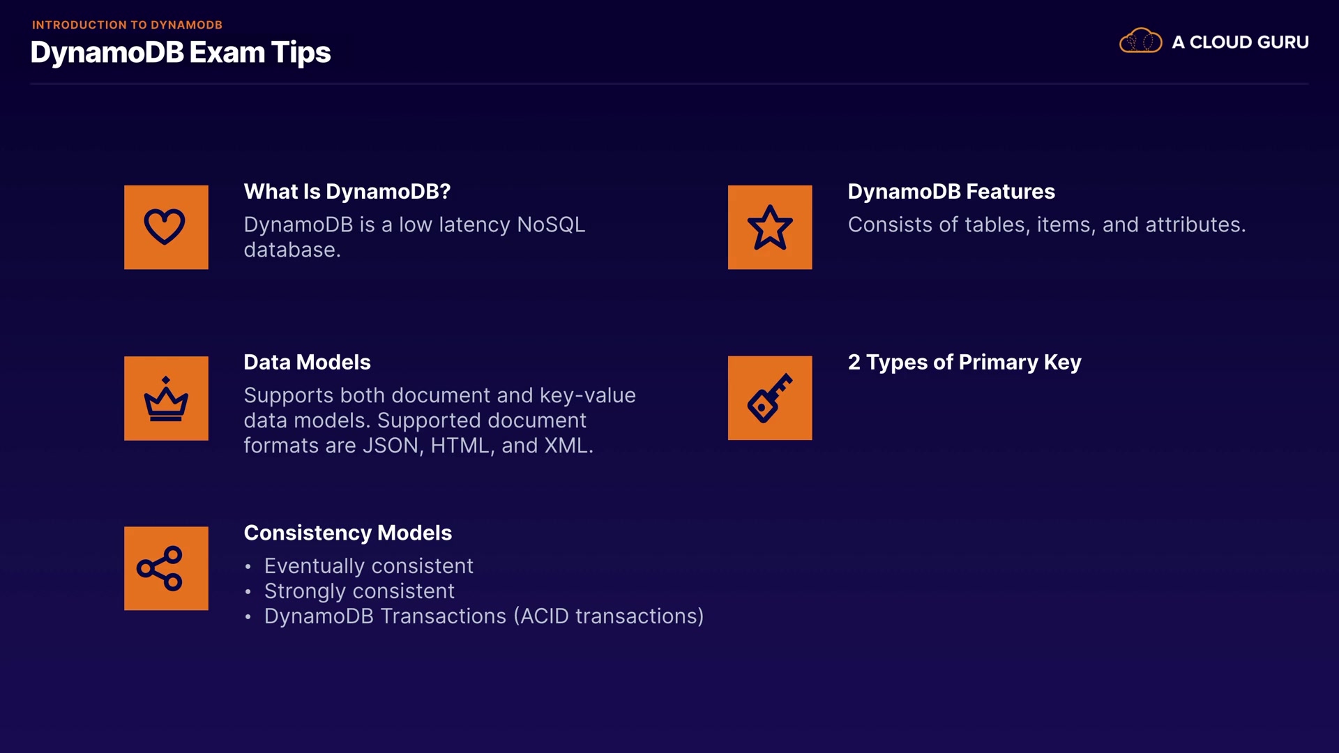Click the 'DynamoDB Exam Tips' slide title
The image size is (1339, 753).
[x=181, y=53]
